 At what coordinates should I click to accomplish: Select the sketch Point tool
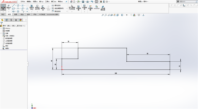[x=27, y=12]
